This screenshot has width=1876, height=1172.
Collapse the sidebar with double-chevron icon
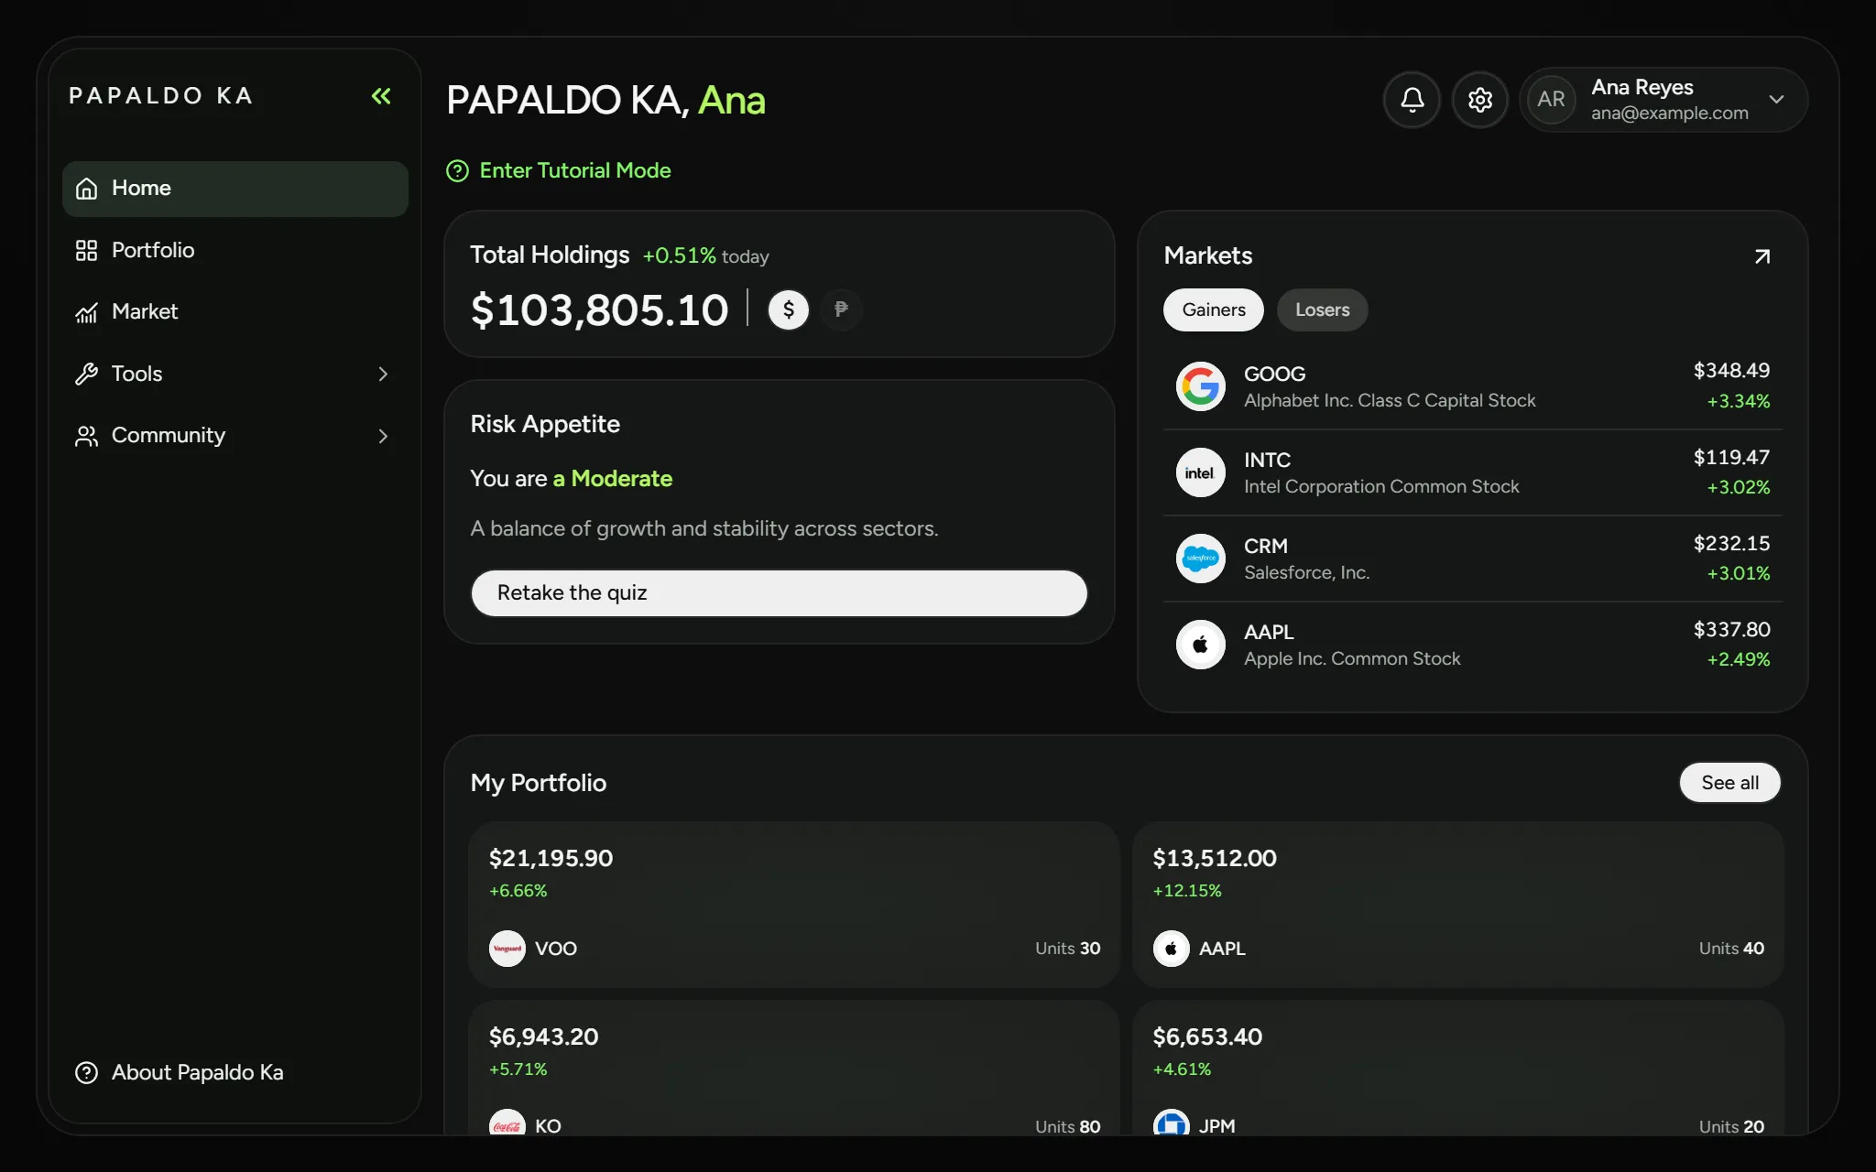coord(381,96)
